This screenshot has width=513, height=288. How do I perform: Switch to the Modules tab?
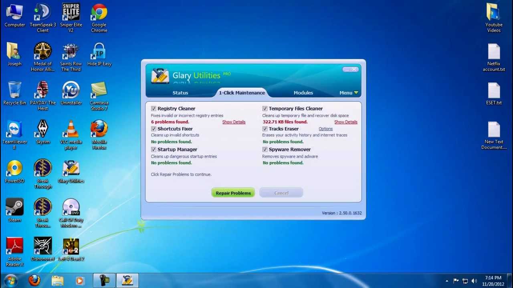[x=303, y=93]
